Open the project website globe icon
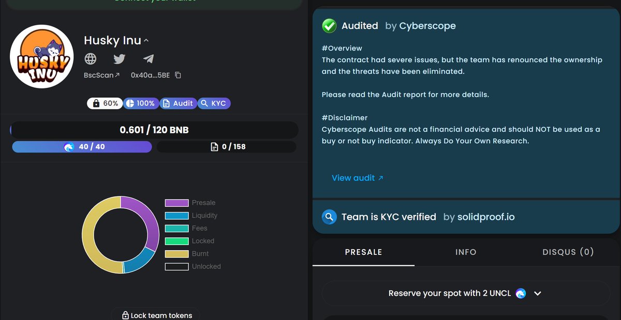Viewport: 621px width, 320px height. pos(91,58)
